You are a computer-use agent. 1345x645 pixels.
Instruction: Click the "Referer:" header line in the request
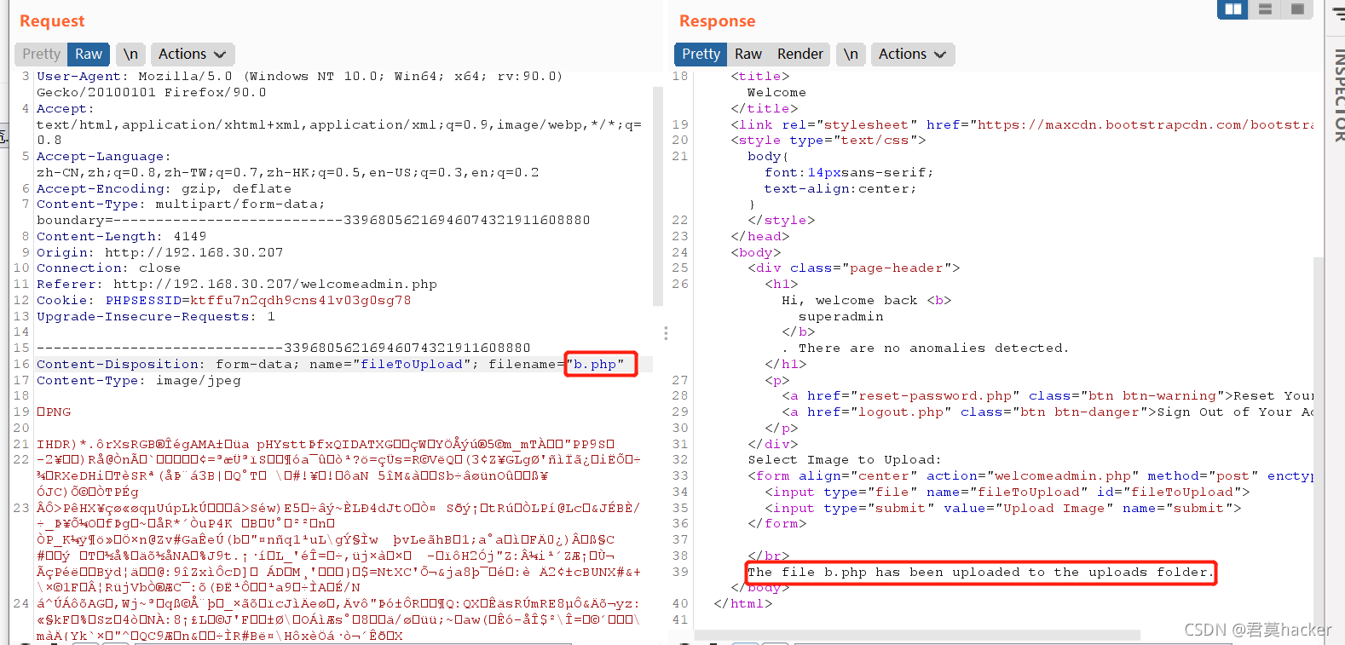click(x=236, y=285)
